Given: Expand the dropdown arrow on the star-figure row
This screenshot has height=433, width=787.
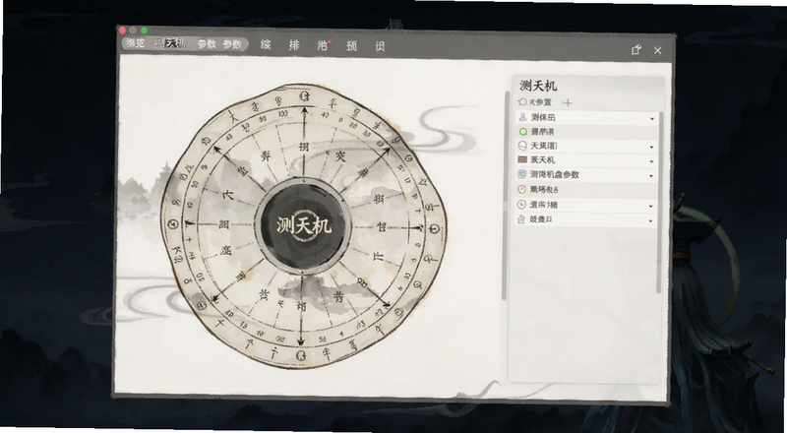Looking at the screenshot, I should (x=651, y=221).
